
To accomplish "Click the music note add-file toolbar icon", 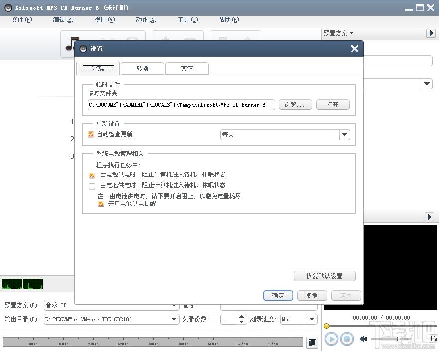I will click(72, 44).
